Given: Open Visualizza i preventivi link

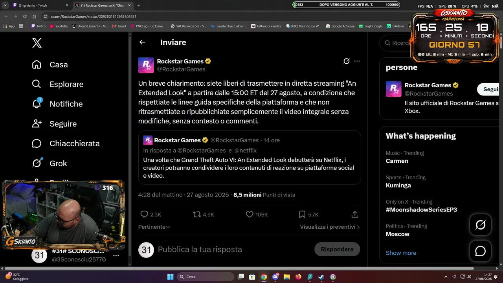Looking at the screenshot, I should pyautogui.click(x=330, y=227).
